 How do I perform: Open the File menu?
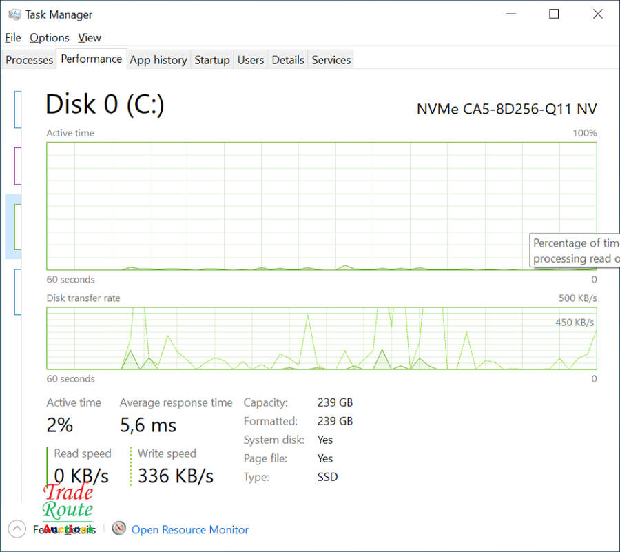(13, 38)
